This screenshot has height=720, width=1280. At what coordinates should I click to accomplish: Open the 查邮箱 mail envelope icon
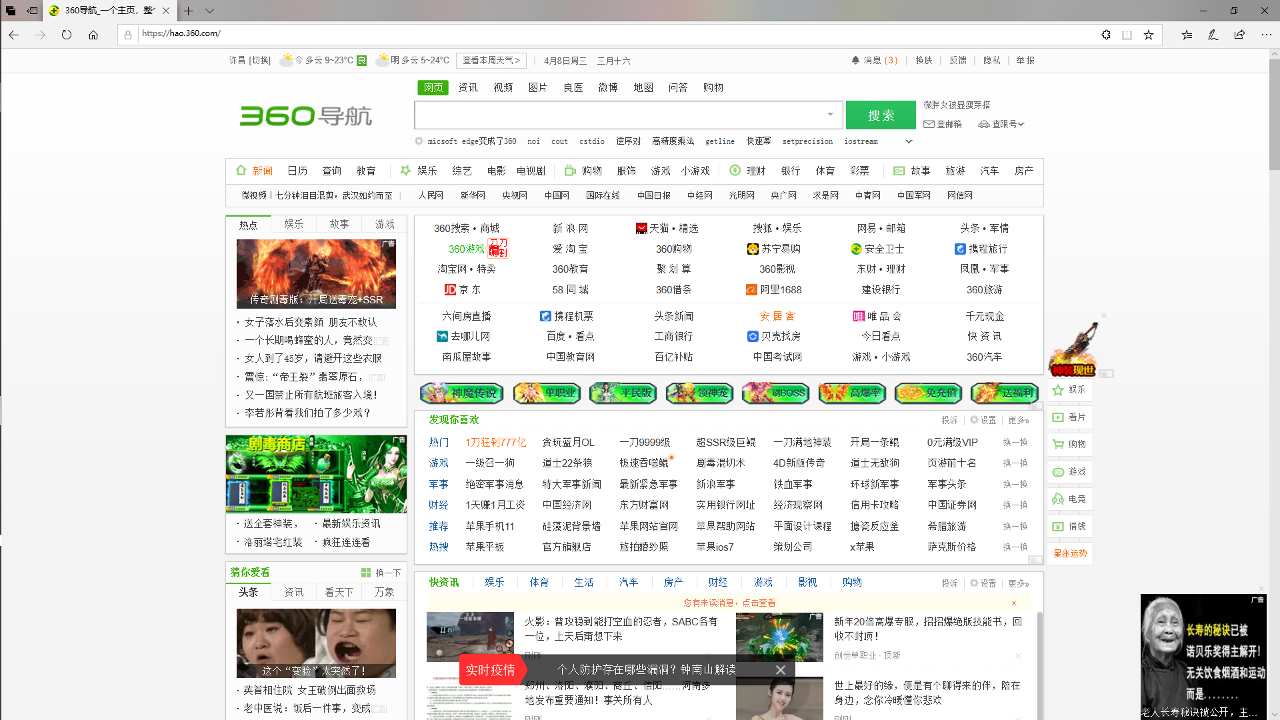tap(929, 124)
